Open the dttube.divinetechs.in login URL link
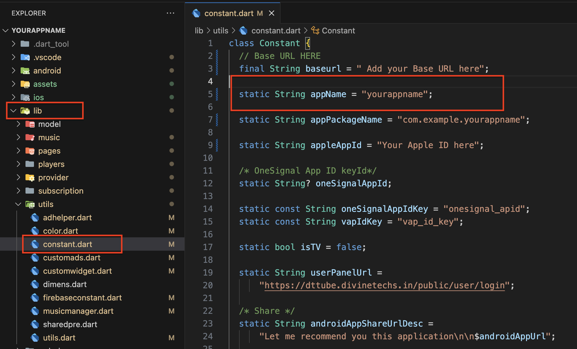Viewport: 577px width, 349px height. click(384, 285)
